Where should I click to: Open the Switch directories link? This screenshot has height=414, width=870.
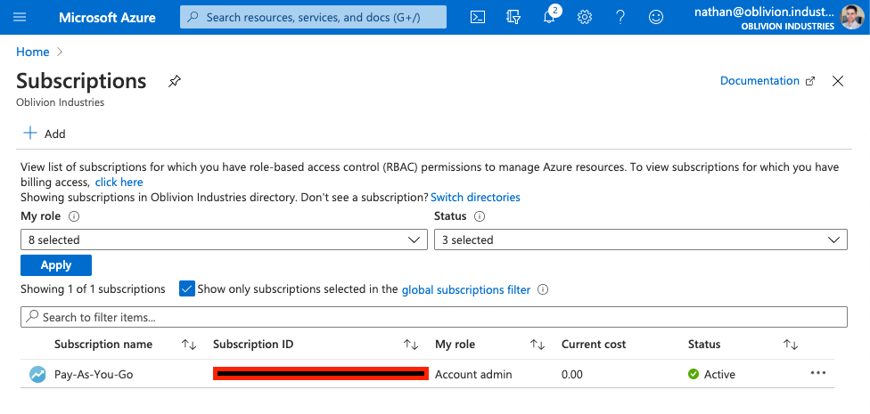pos(475,197)
